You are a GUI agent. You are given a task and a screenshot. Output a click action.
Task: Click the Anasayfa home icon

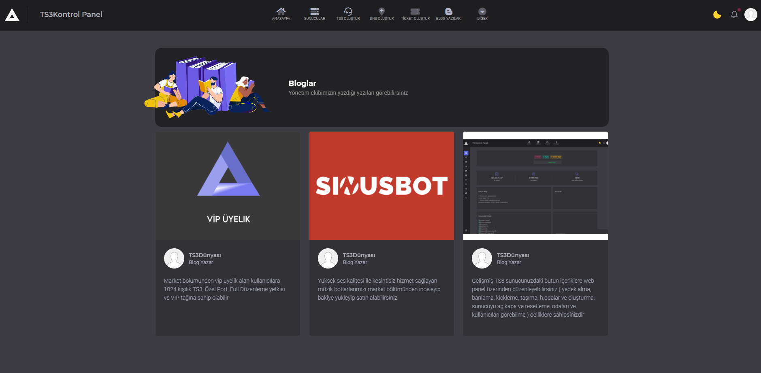pos(281,12)
